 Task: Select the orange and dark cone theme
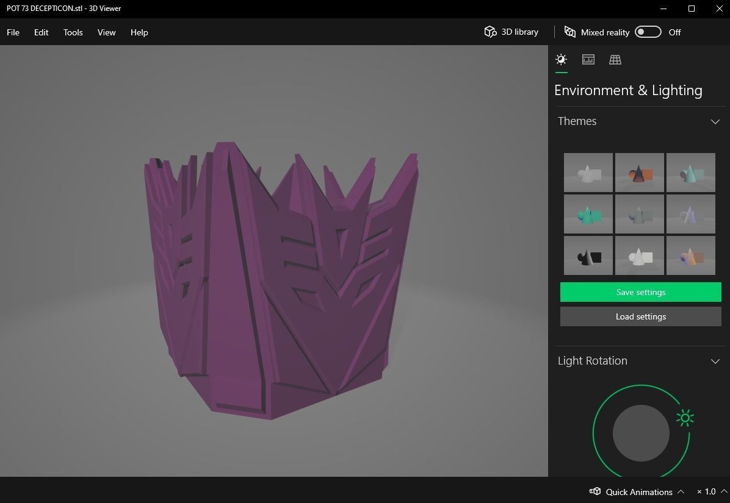click(x=639, y=173)
